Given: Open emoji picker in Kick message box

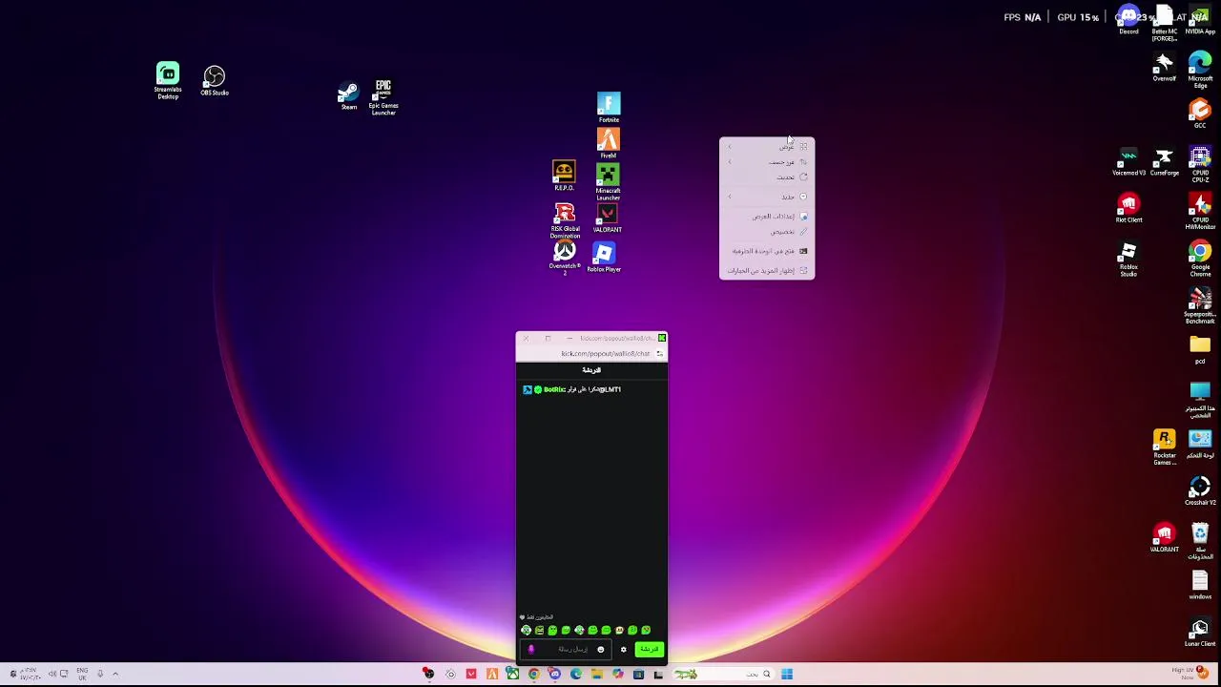Looking at the screenshot, I should pyautogui.click(x=600, y=650).
